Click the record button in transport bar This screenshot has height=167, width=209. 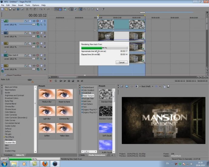[x=51, y=81]
